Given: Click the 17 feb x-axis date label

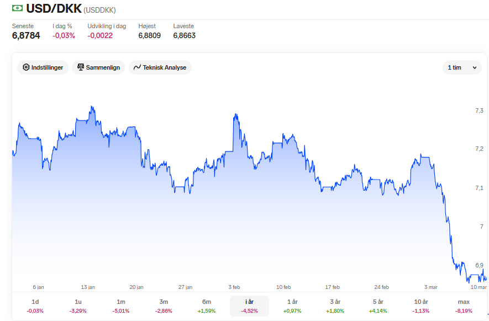Looking at the screenshot, I should [333, 287].
